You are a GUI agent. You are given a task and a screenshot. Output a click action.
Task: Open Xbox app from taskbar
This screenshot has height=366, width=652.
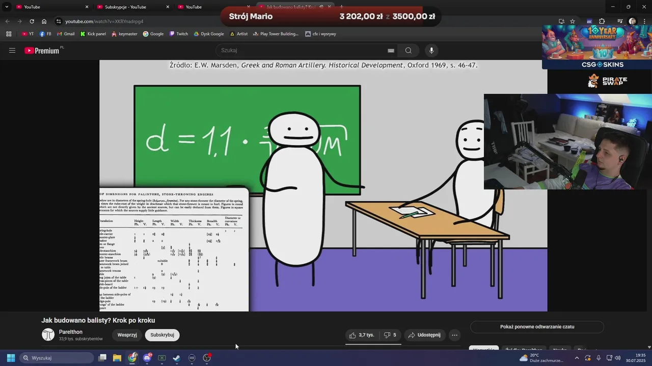click(162, 358)
